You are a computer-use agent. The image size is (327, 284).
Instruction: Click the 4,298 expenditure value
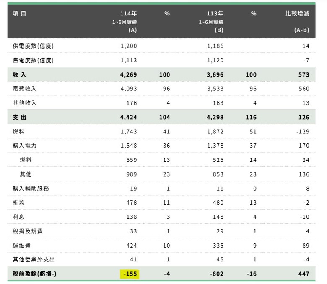click(x=215, y=118)
